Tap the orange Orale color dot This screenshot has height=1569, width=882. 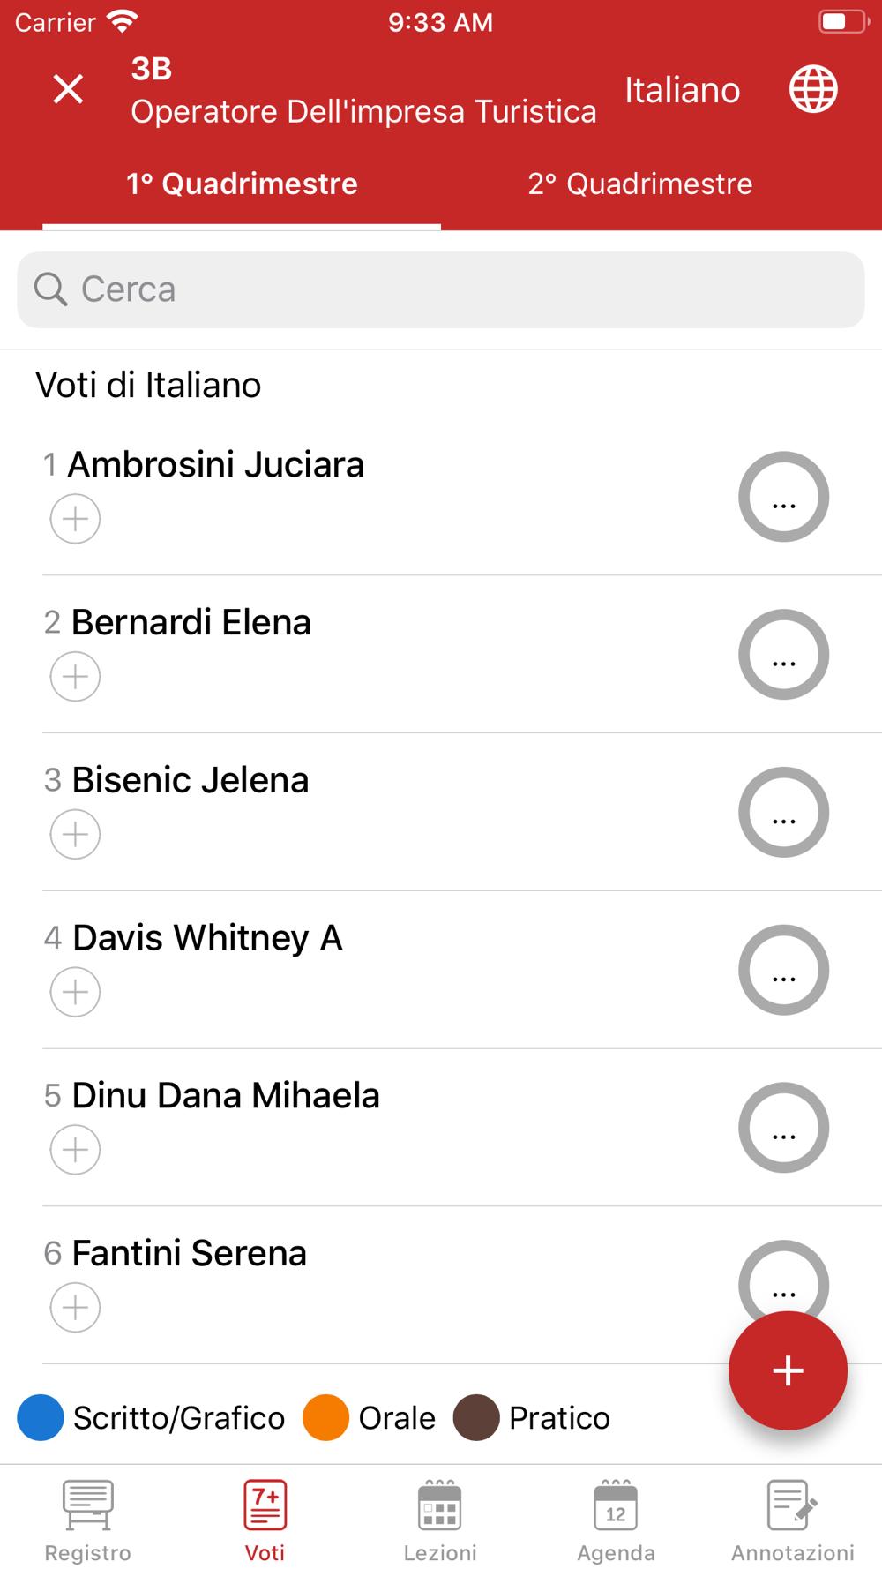[x=325, y=1417]
